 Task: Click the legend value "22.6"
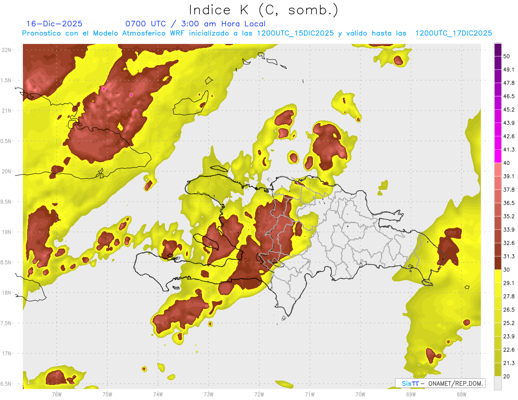[509, 350]
